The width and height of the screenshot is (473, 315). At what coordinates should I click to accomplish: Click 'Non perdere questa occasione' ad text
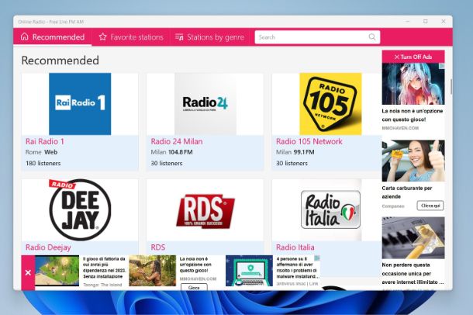coord(413,273)
